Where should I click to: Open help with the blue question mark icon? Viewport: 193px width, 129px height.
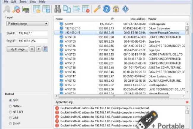point(107,9)
